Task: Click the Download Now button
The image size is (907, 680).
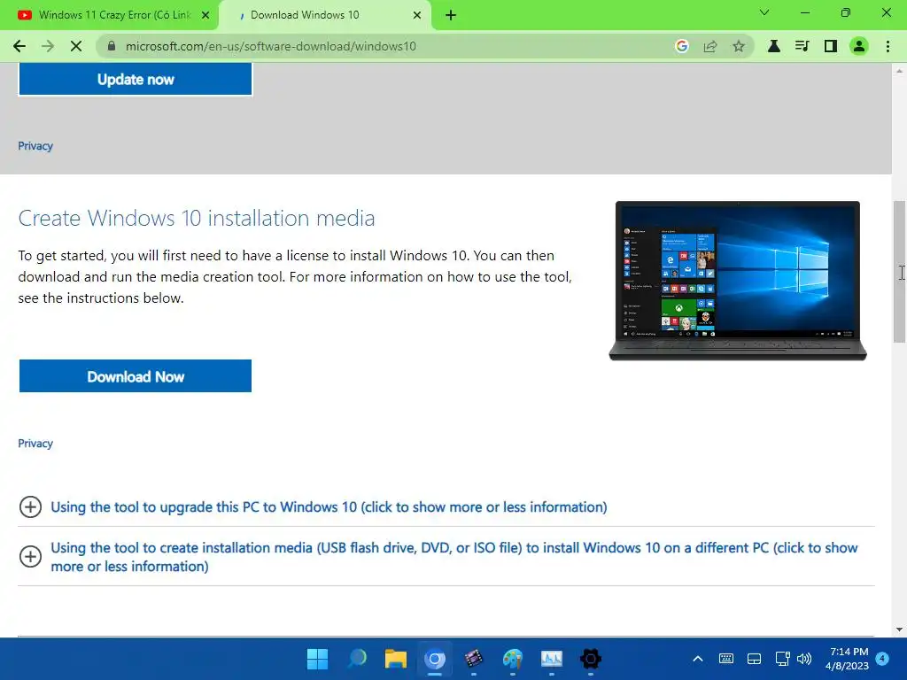Action: [136, 376]
